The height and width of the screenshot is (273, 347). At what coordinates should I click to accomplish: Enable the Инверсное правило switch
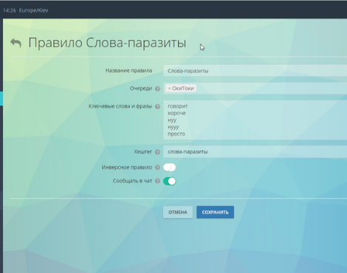tap(169, 167)
